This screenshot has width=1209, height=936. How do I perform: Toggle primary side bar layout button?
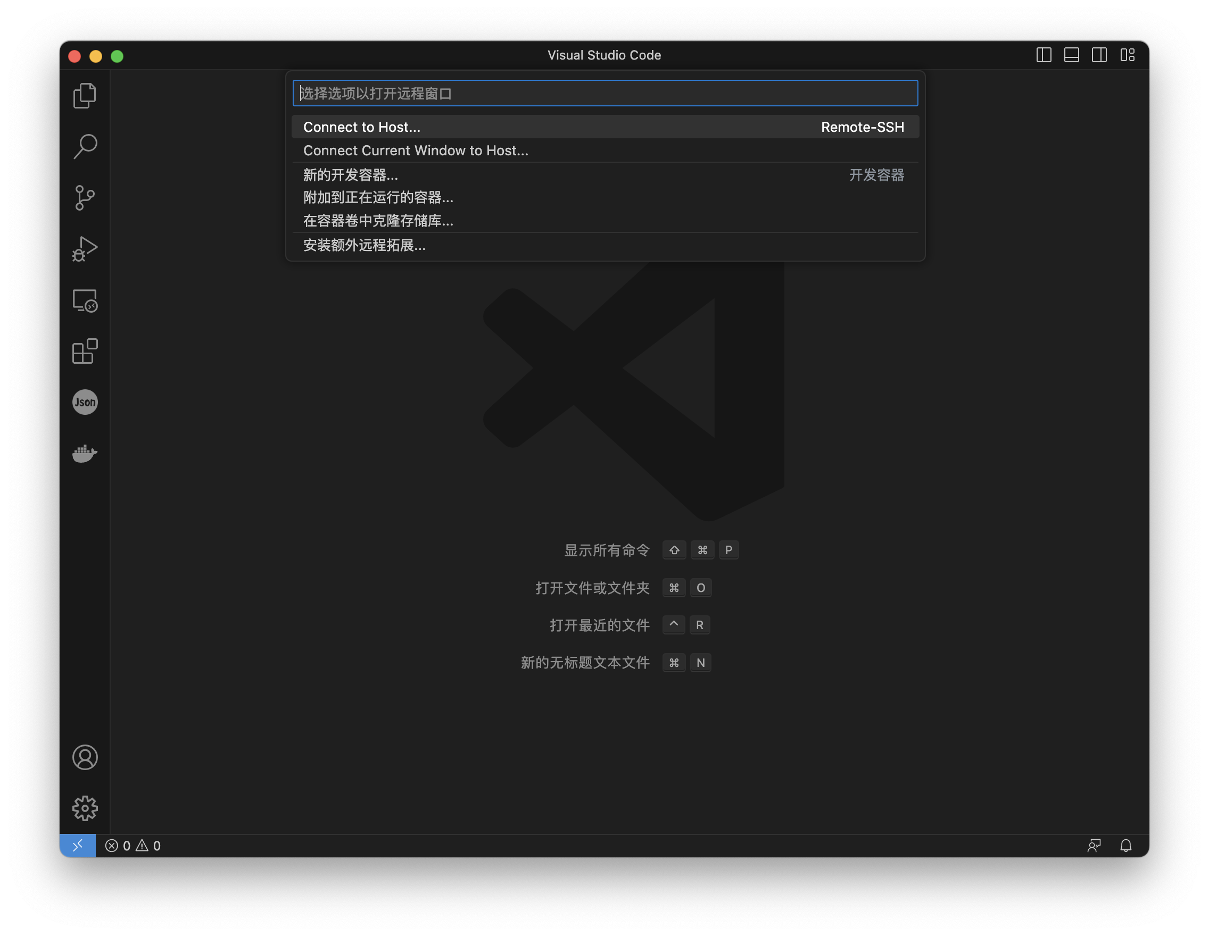1044,55
